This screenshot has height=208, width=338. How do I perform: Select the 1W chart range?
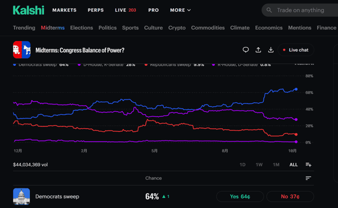point(259,165)
